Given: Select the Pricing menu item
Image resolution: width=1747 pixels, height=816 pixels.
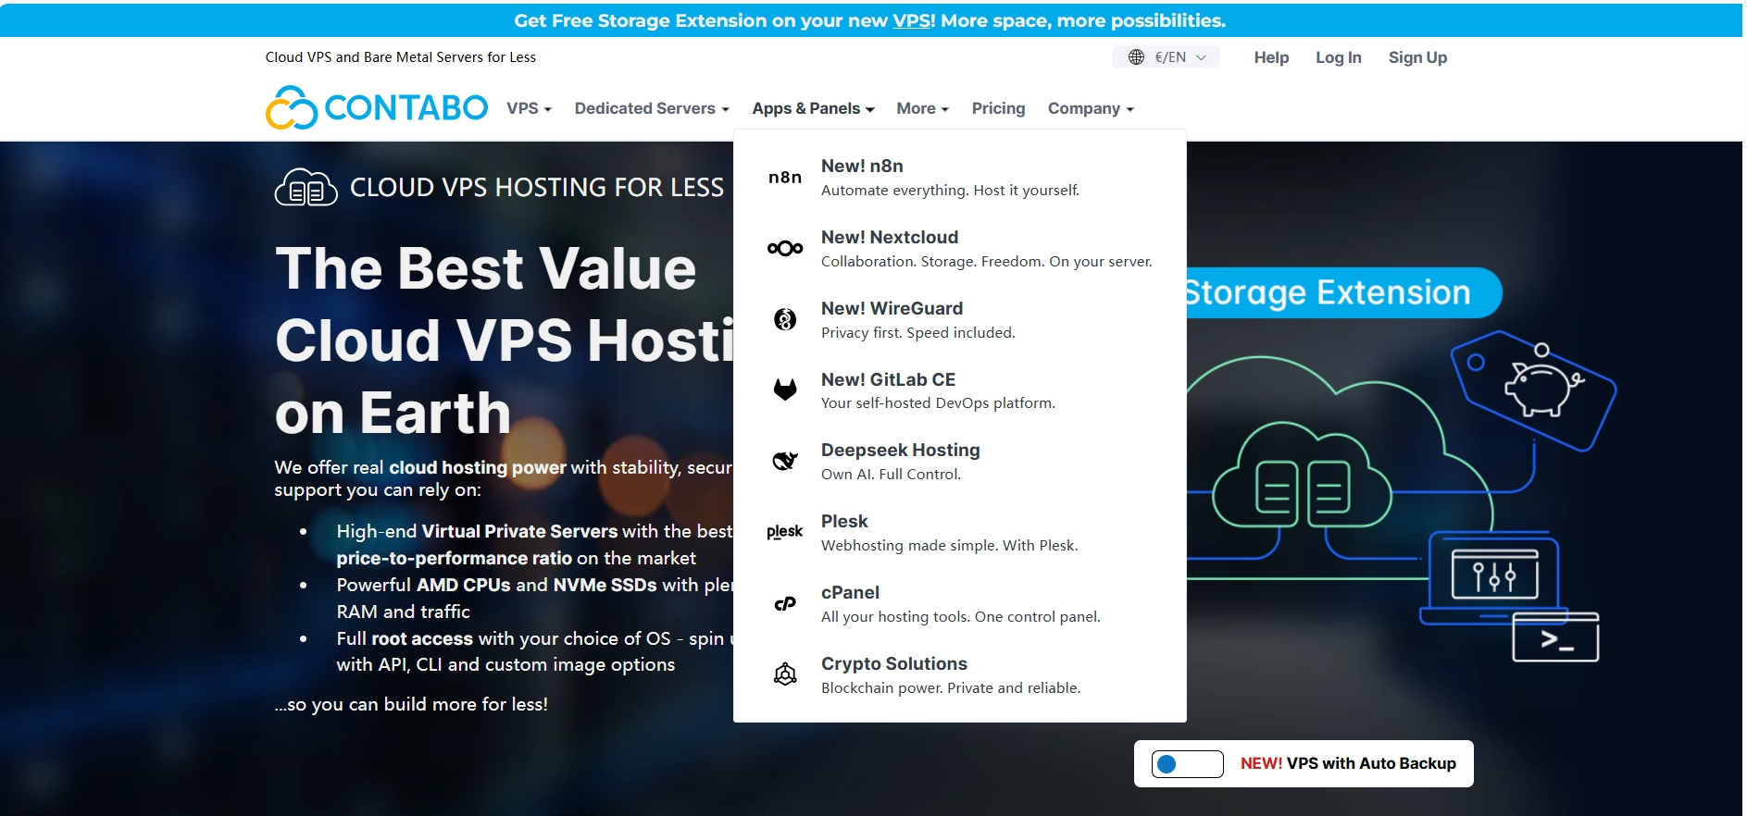Looking at the screenshot, I should click(x=998, y=108).
